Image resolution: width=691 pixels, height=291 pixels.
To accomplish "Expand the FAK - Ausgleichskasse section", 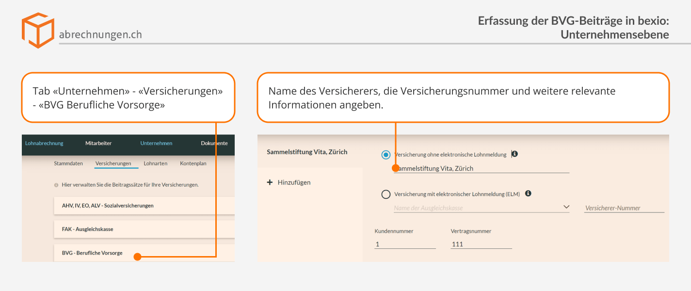I will pyautogui.click(x=144, y=229).
